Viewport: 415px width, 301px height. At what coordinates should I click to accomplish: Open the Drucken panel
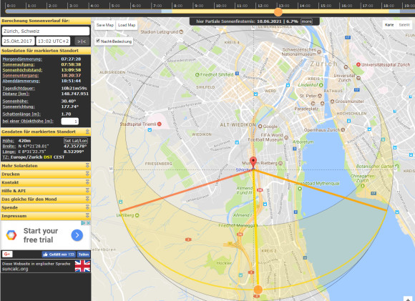click(46, 174)
